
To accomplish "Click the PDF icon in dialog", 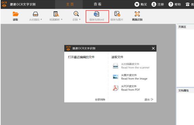I will 115,88.
